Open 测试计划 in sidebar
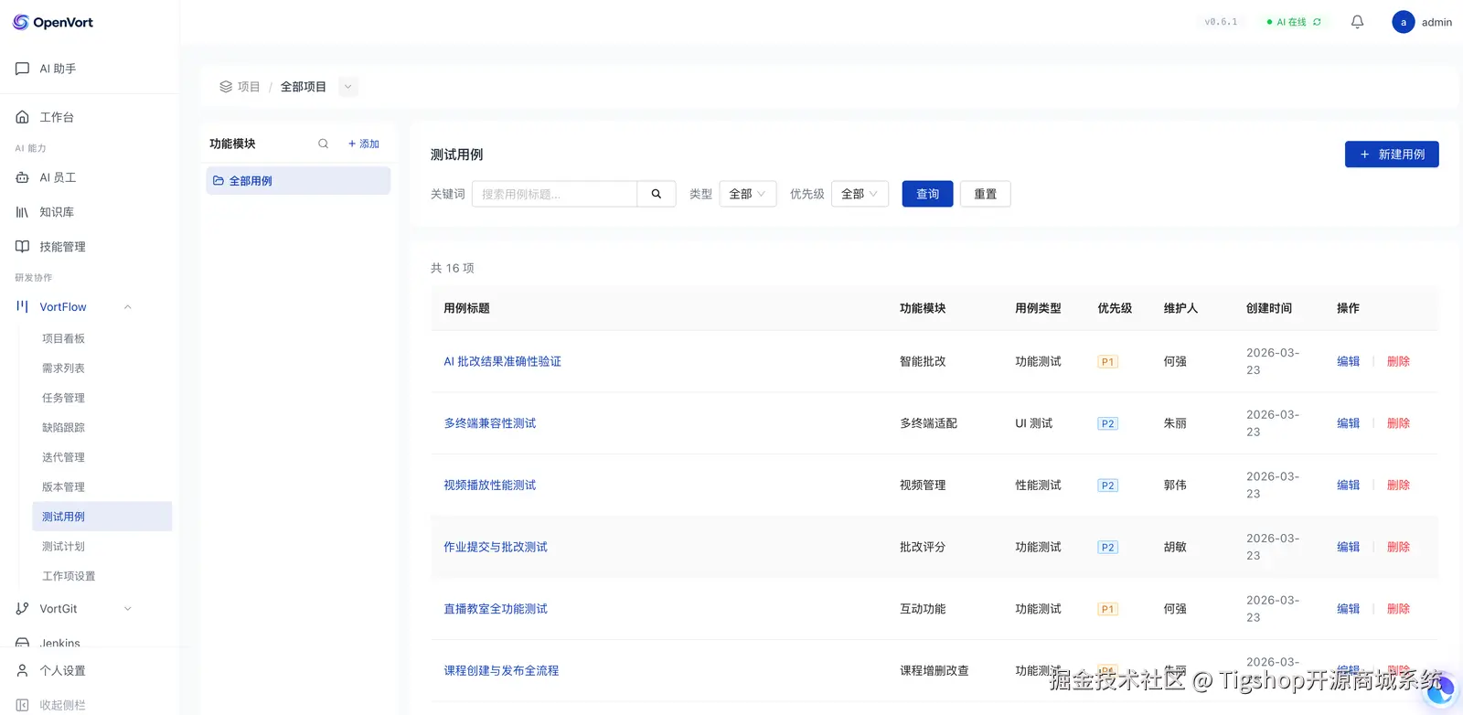Image resolution: width=1463 pixels, height=715 pixels. click(x=63, y=547)
